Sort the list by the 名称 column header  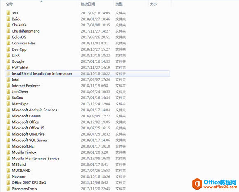pyautogui.click(x=9, y=4)
